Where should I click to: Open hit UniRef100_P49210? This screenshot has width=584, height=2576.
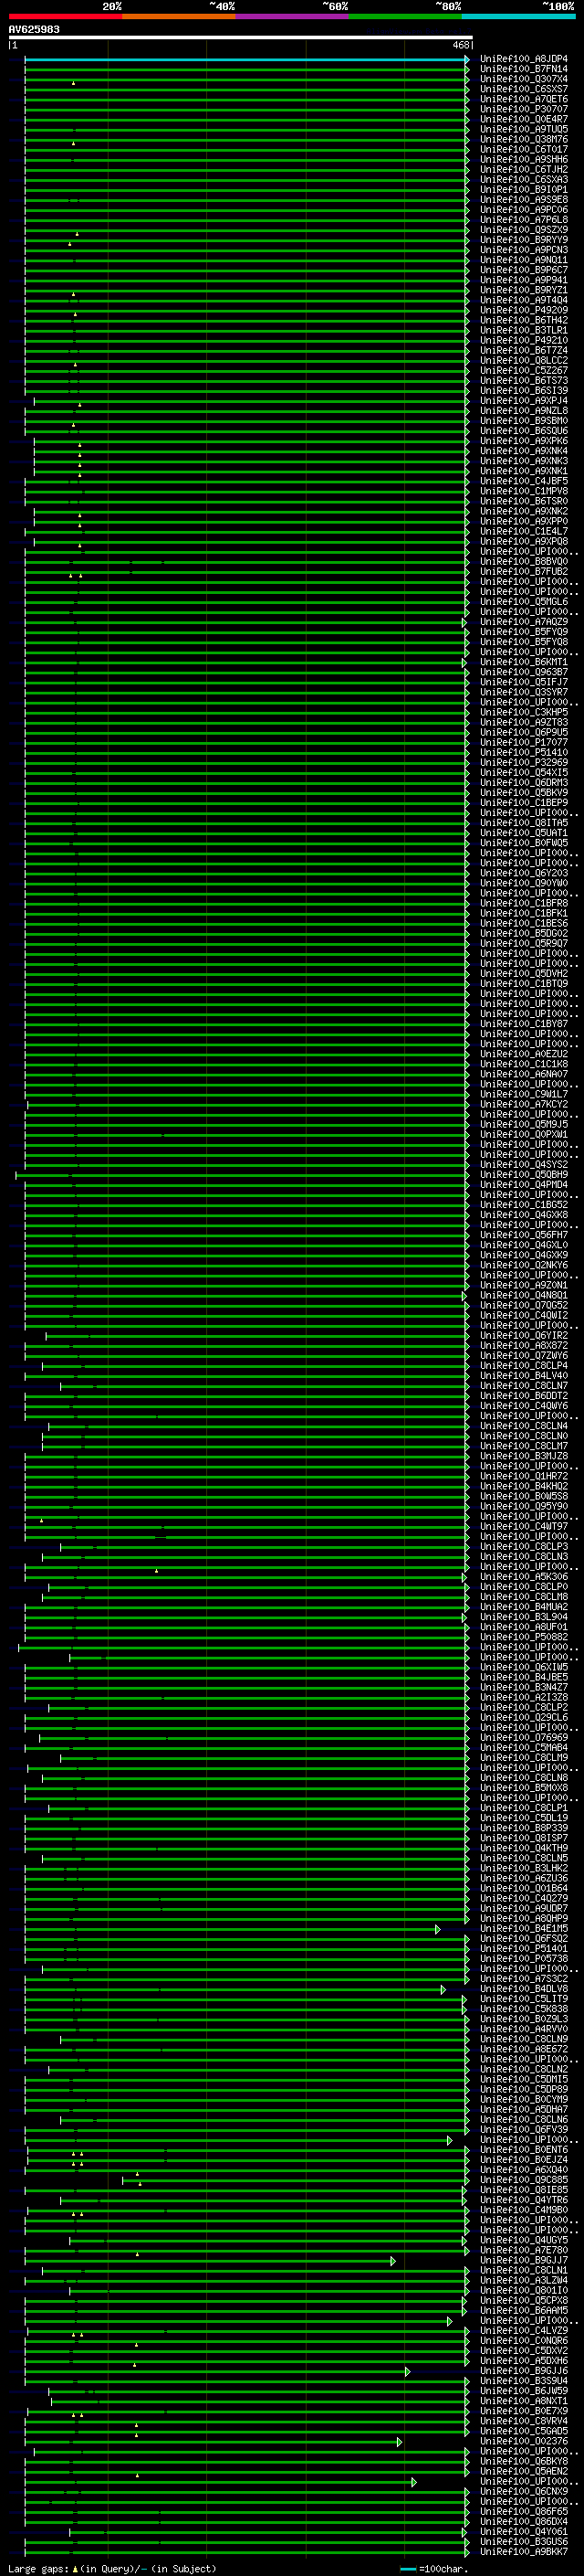pos(523,340)
